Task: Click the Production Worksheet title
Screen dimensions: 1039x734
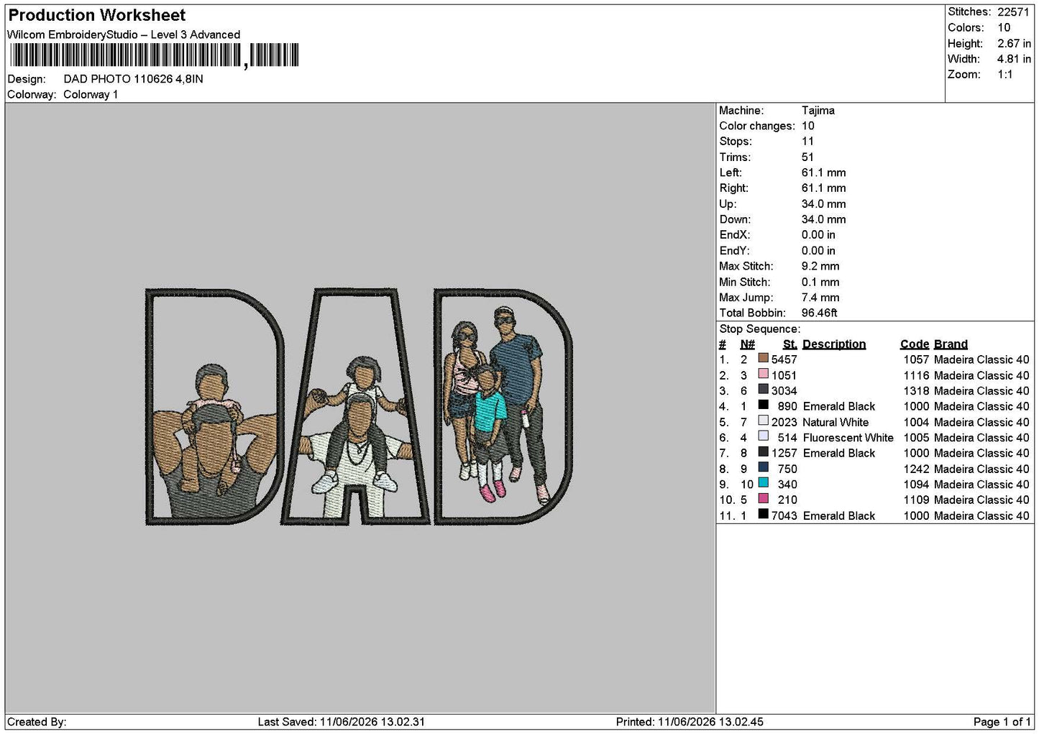Action: point(96,15)
